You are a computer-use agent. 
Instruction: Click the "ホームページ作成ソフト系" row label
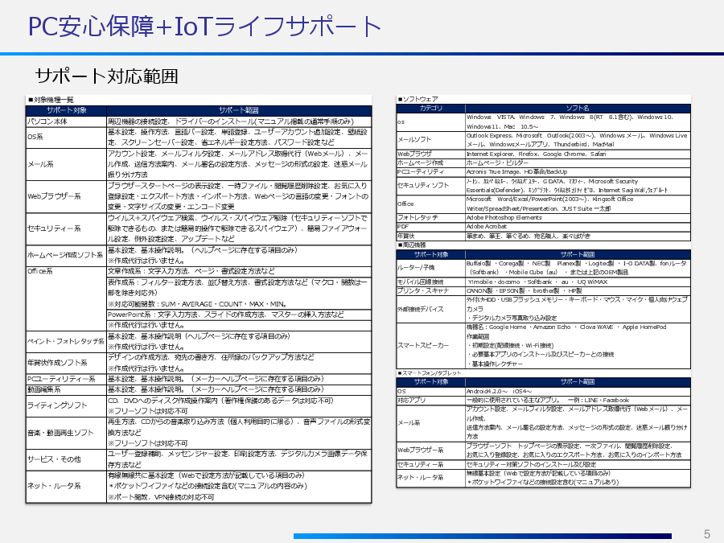pos(65,255)
